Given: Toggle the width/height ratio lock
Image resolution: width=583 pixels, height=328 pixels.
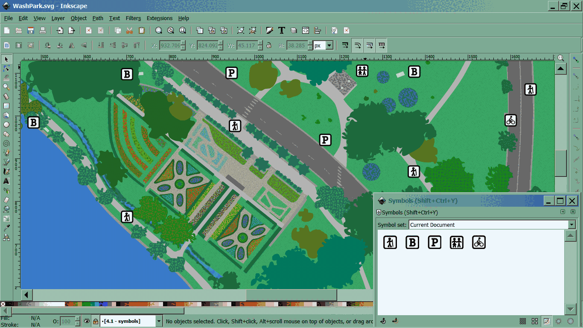Looking at the screenshot, I should tap(269, 45).
